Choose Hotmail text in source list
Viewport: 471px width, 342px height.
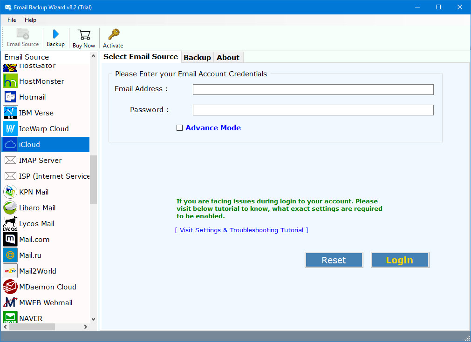click(33, 97)
